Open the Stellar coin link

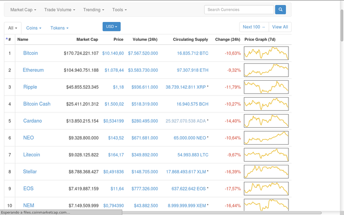pos(30,172)
